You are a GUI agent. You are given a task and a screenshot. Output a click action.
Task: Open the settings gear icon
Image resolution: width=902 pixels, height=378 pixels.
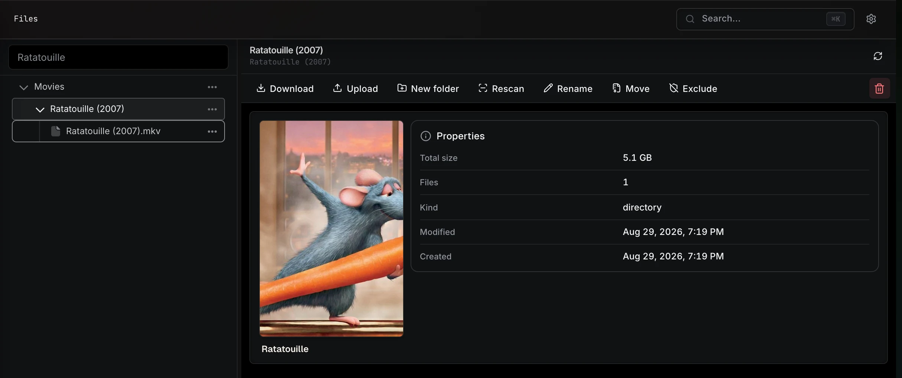pos(871,19)
